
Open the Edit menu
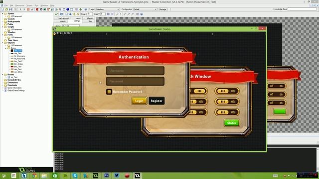(x=11, y=5)
